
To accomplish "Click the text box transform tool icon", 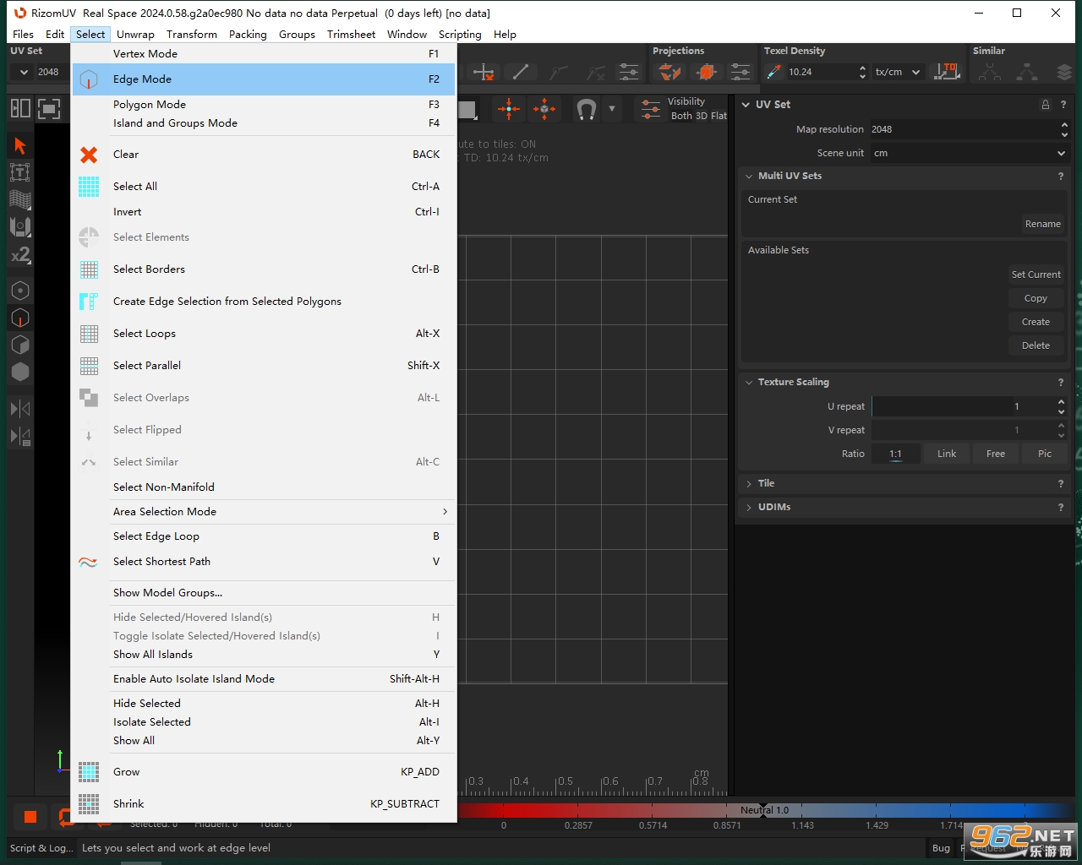I will coord(20,172).
